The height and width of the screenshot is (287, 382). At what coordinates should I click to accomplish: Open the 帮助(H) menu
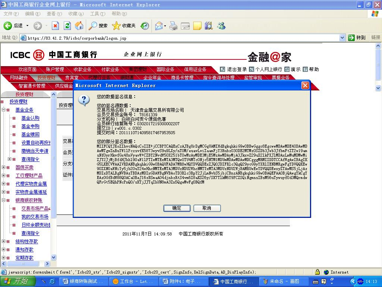(x=119, y=14)
